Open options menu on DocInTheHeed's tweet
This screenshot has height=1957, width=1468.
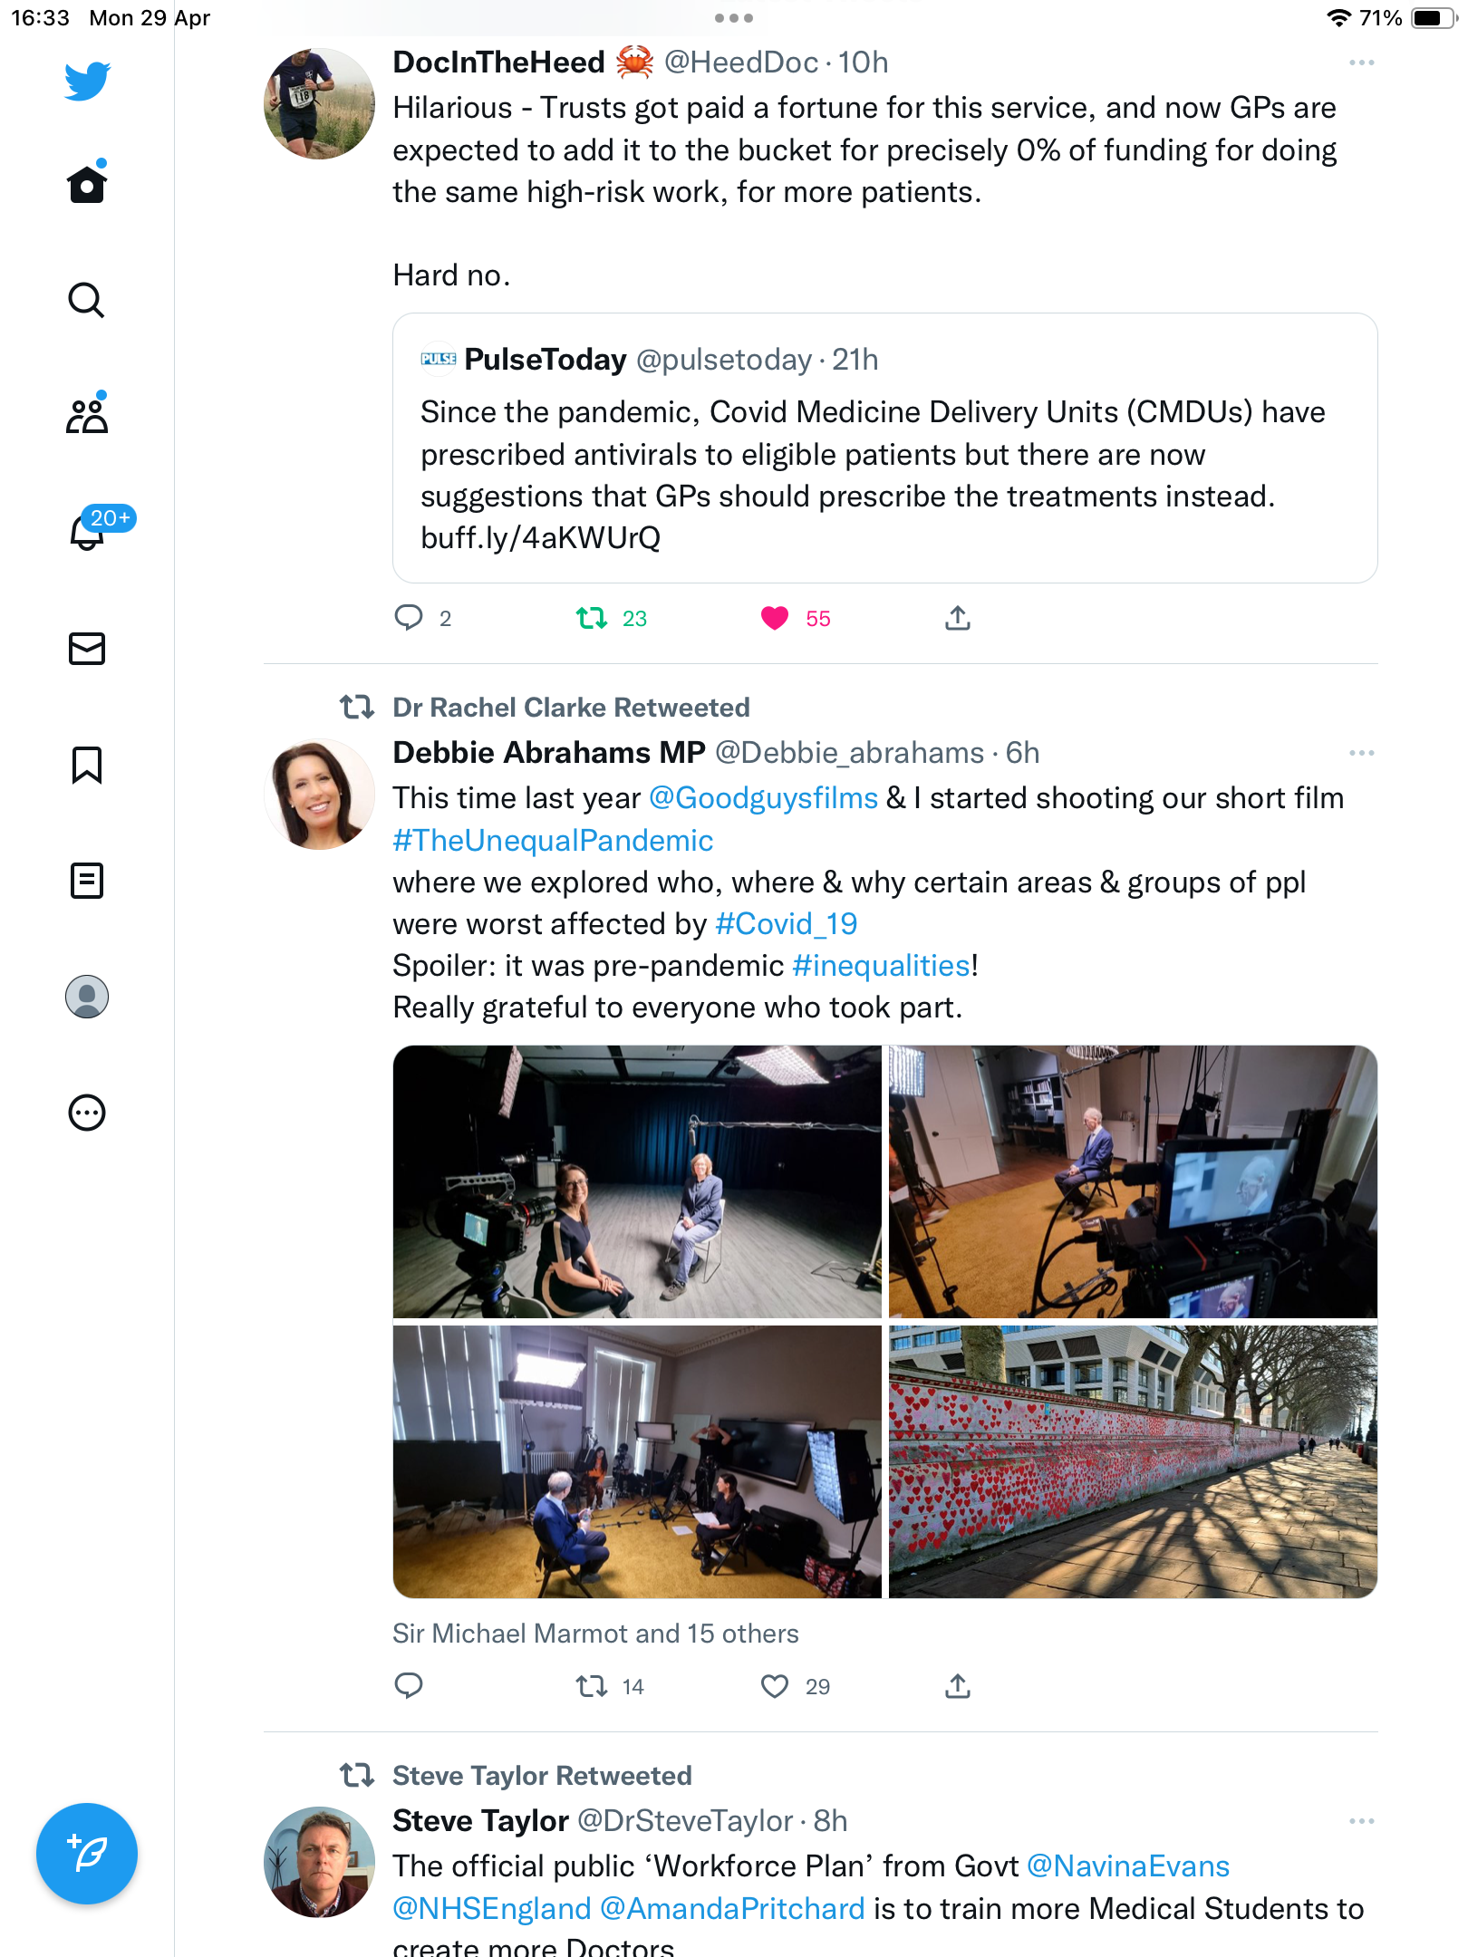[1361, 63]
